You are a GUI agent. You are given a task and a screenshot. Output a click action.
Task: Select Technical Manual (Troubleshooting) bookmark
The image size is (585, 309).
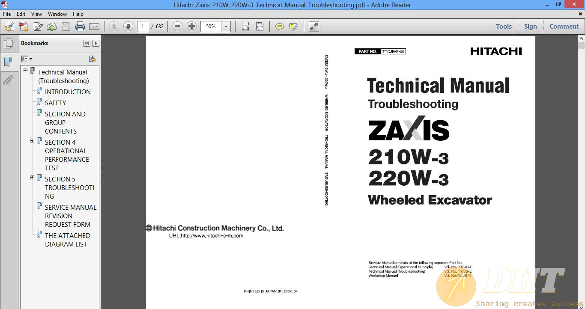pyautogui.click(x=63, y=76)
